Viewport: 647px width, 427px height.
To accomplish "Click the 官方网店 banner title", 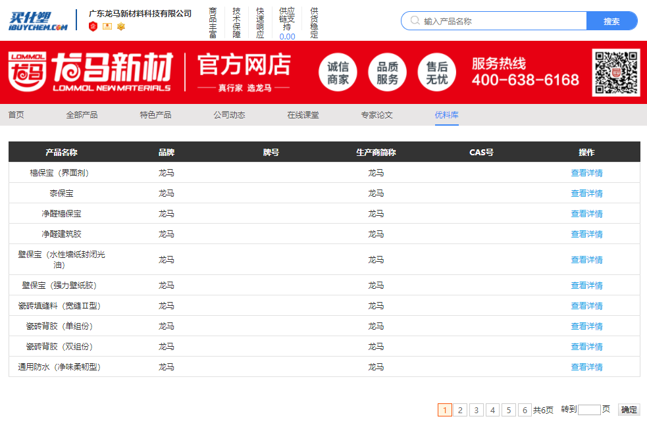I will click(244, 65).
